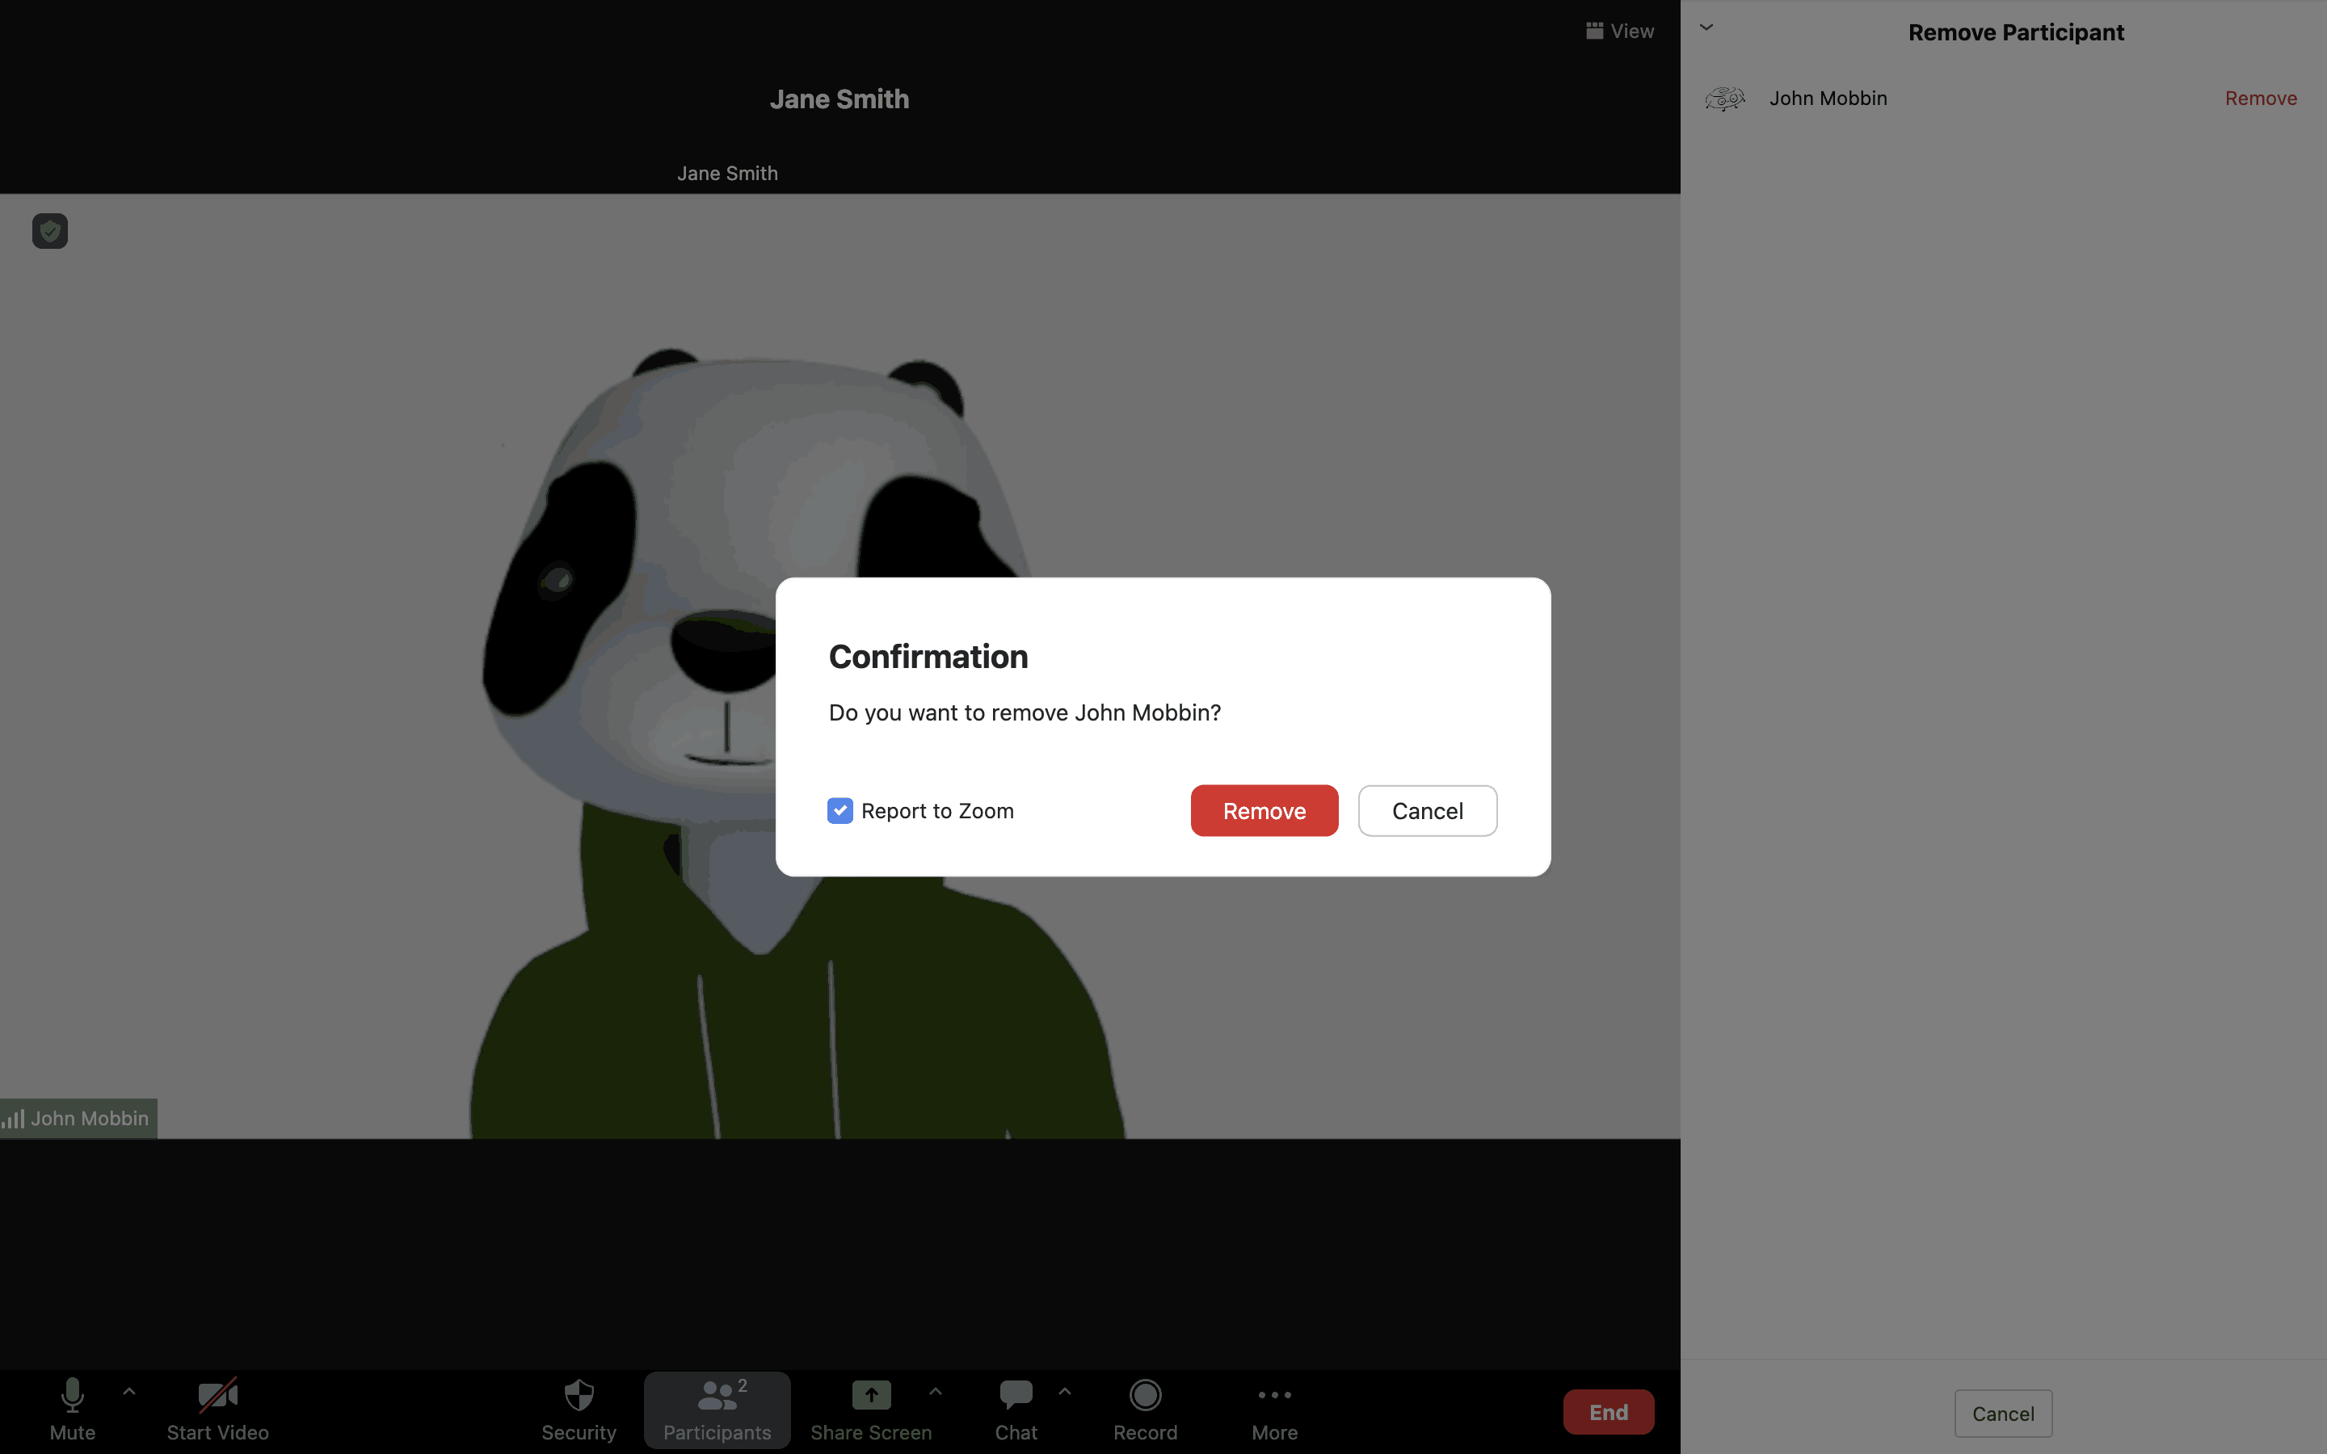Click the Record icon

click(x=1145, y=1395)
